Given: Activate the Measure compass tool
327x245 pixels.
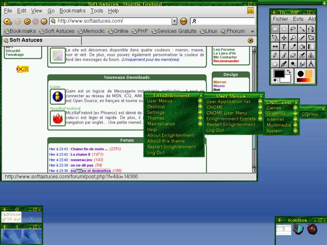Looking at the screenshot, I should pos(311,64).
